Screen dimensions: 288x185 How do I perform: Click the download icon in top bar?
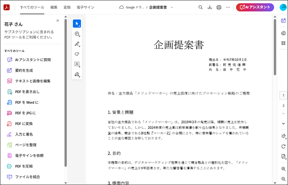(x=210, y=7)
